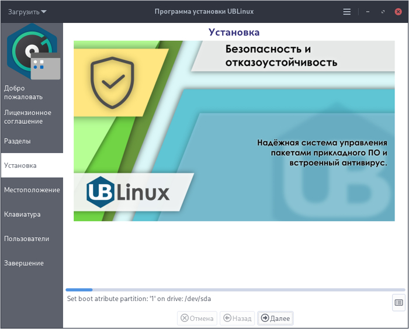Click the Отмена button
This screenshot has width=409, height=329.
pyautogui.click(x=197, y=318)
